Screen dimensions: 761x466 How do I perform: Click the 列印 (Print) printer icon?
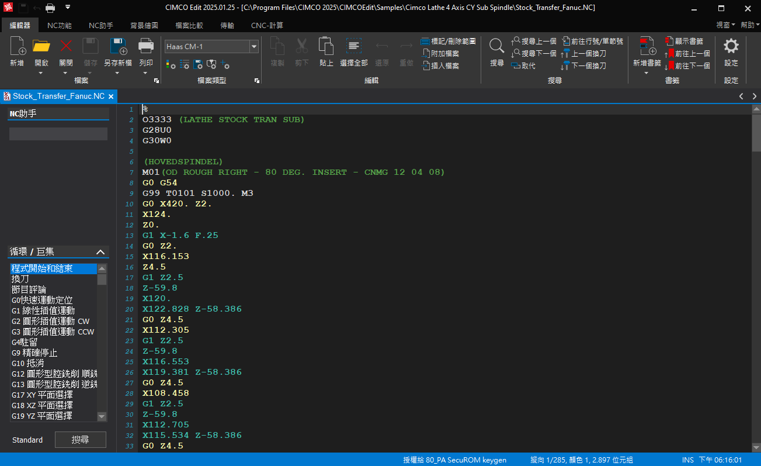pyautogui.click(x=145, y=47)
